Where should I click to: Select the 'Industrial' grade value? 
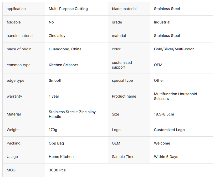click(162, 22)
